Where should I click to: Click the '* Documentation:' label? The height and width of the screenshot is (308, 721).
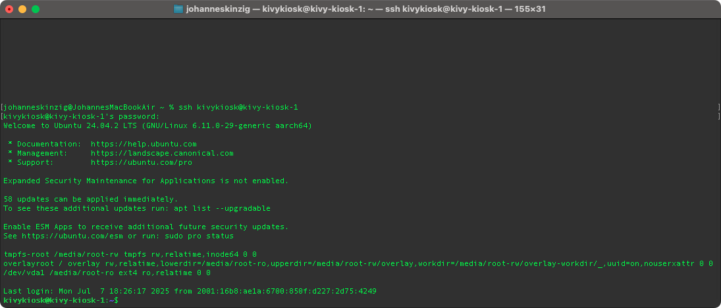point(45,144)
